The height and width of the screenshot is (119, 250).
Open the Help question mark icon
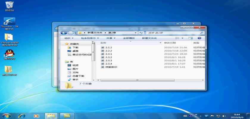click(199, 38)
